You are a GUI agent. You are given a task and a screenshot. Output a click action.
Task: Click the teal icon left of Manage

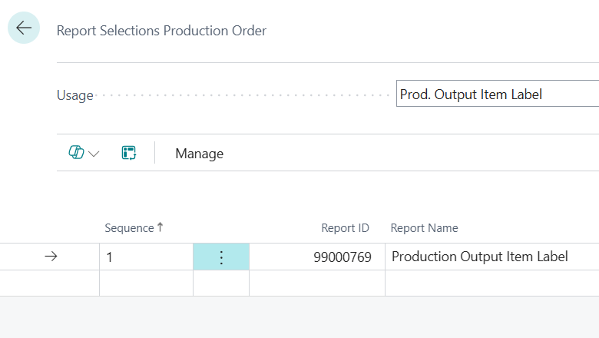coord(129,153)
